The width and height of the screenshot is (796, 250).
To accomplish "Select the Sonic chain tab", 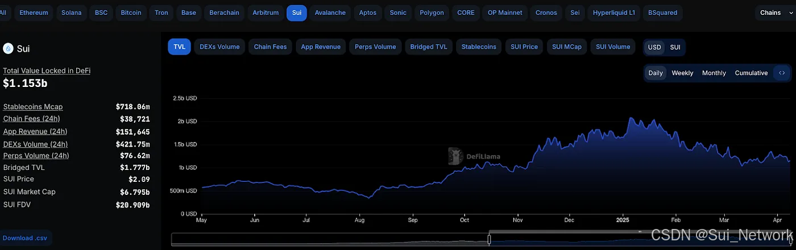I will [398, 13].
